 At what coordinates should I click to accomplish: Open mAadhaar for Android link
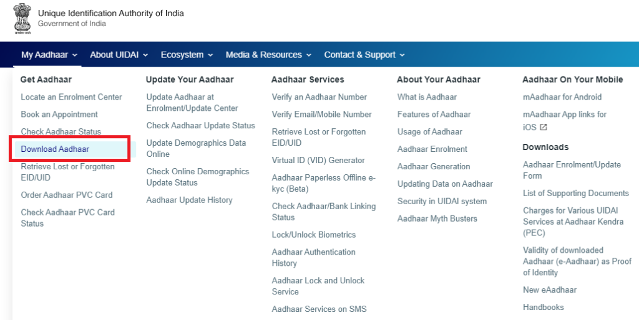click(562, 97)
